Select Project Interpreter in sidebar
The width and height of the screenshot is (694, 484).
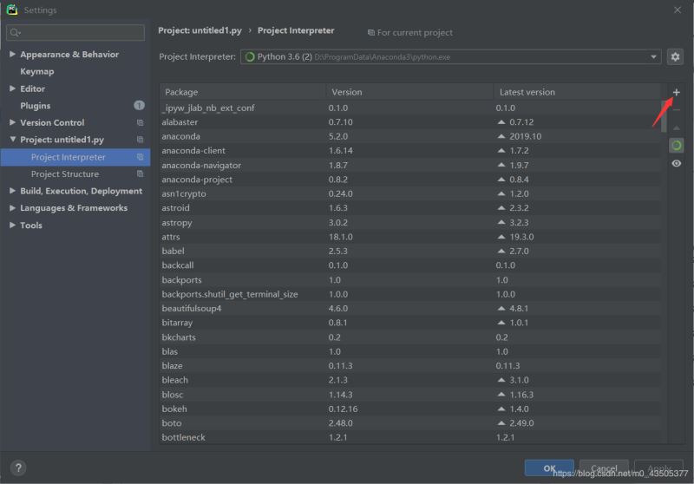pos(75,157)
